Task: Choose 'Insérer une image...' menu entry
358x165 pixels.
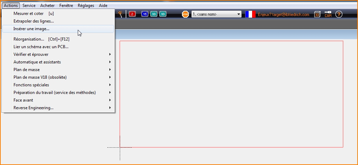Action: point(31,29)
